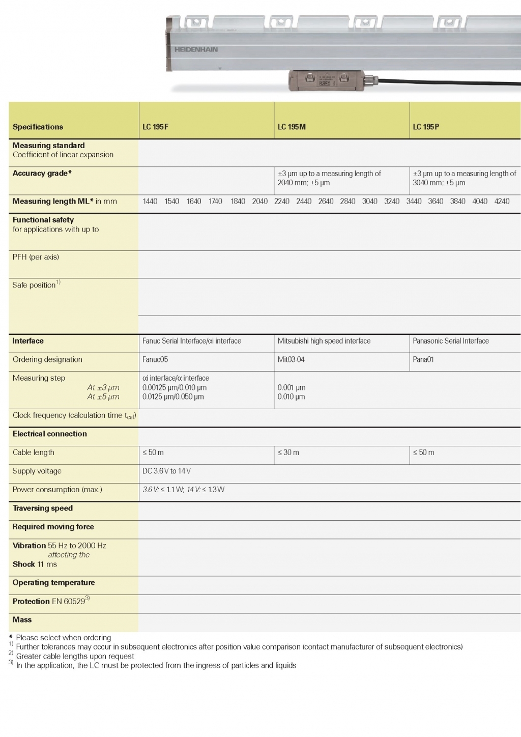521x737 pixels.
Task: Click measuring length value 1540
Action: (172, 201)
